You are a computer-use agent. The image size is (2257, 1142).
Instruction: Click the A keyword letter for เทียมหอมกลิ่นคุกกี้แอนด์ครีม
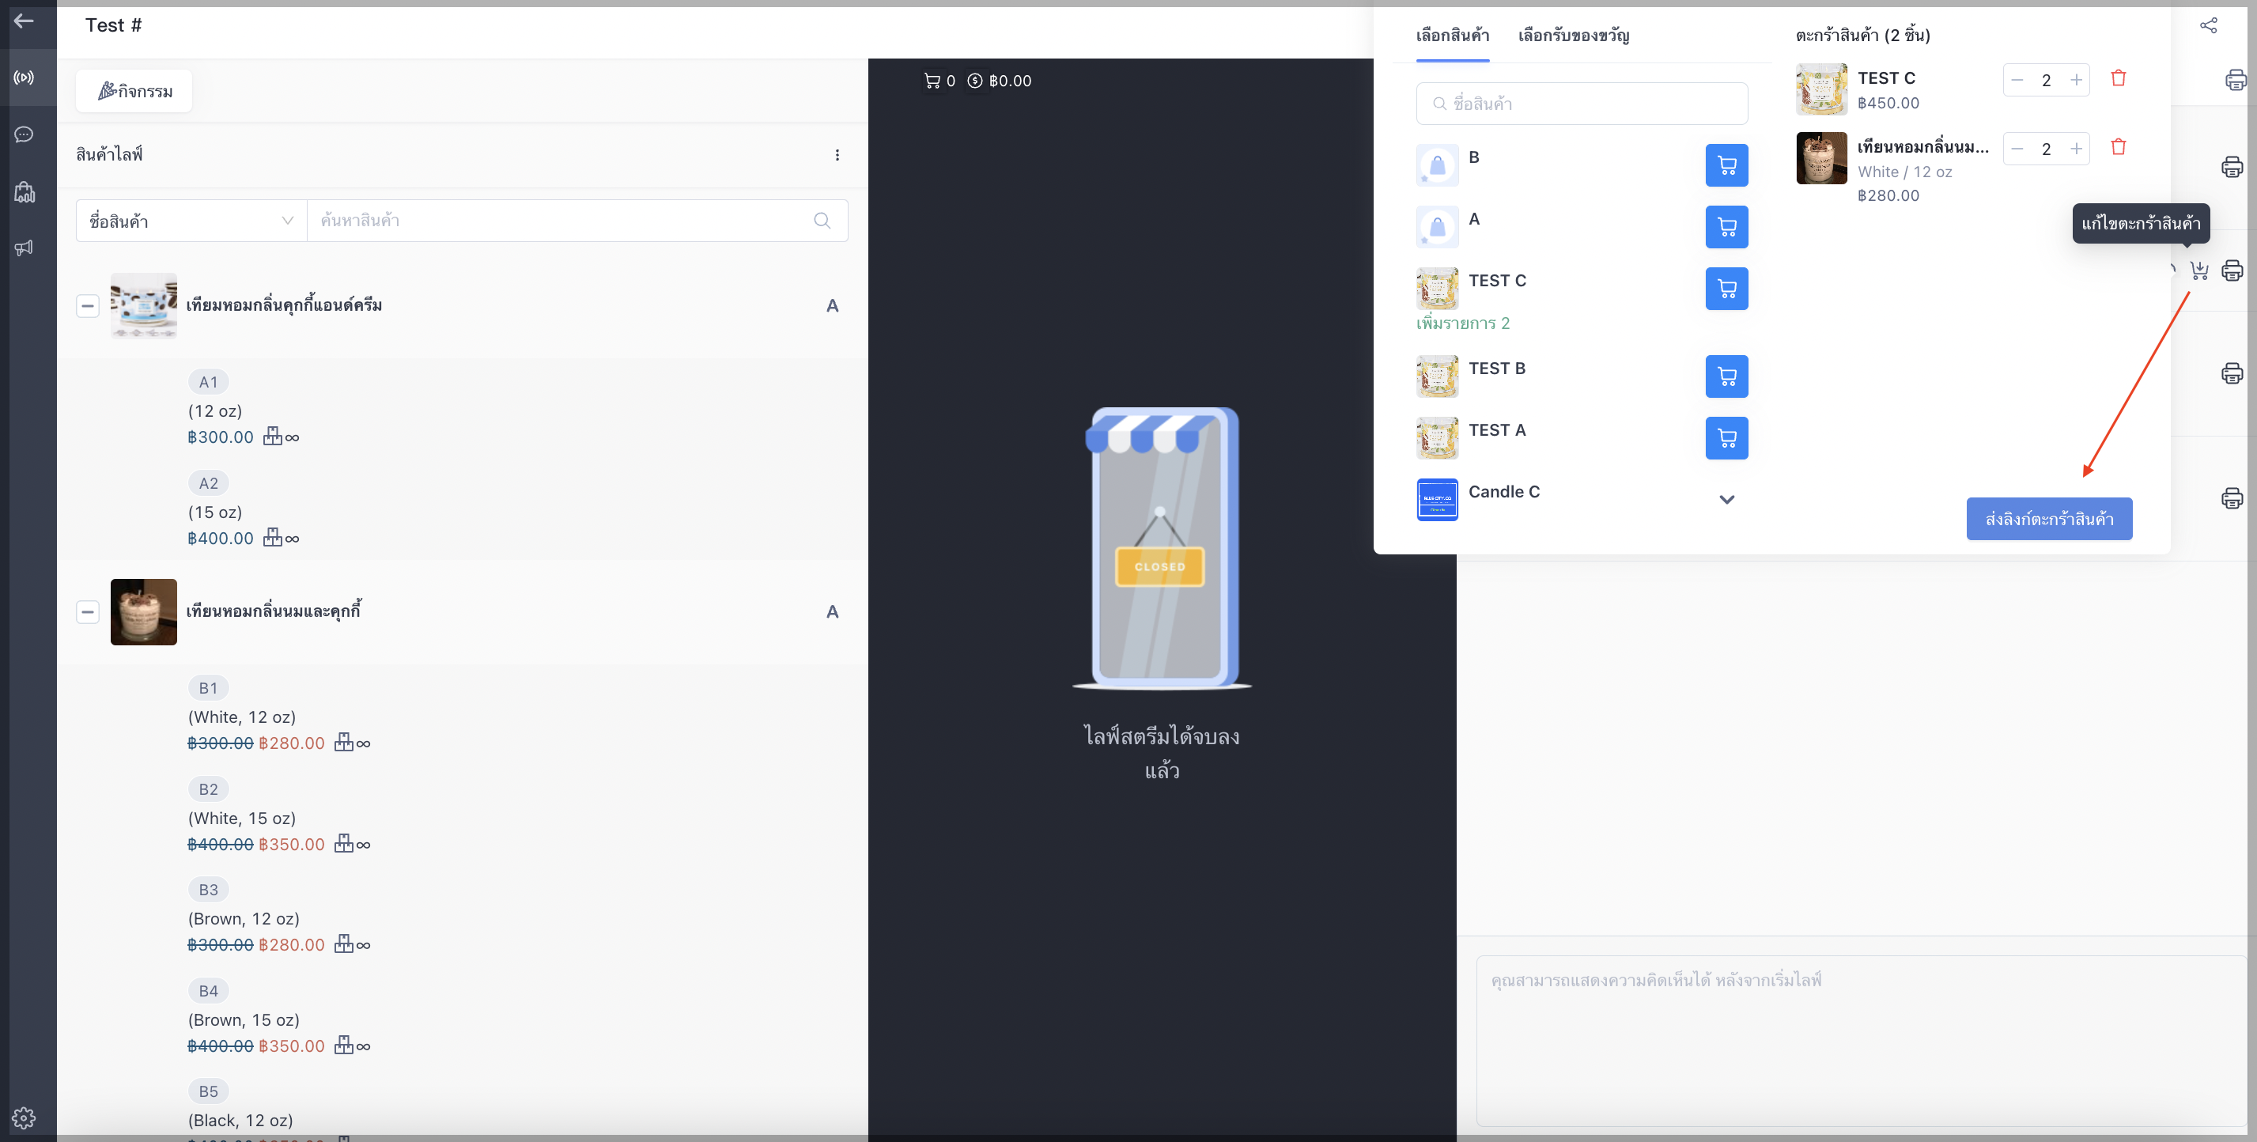[833, 306]
